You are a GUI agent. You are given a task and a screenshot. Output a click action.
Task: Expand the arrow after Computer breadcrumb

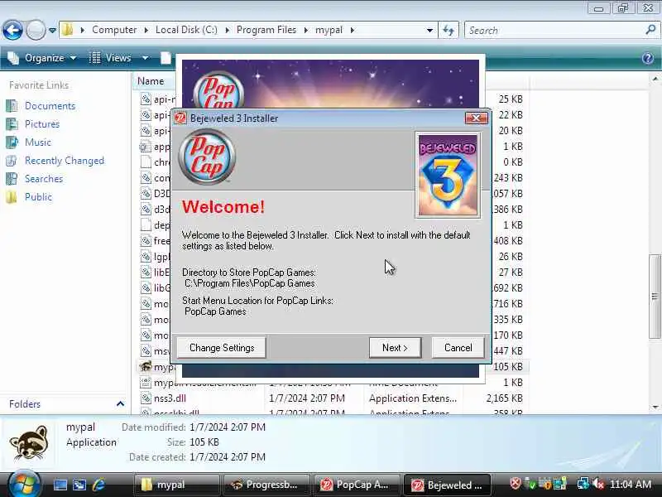[146, 30]
